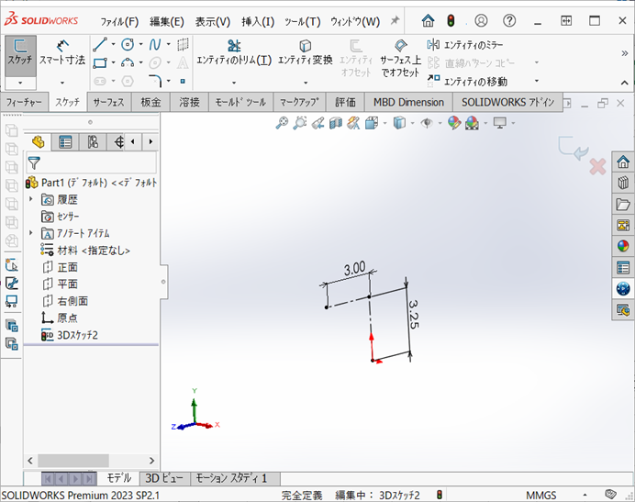Pin the menu bar with pushpin icon

click(395, 20)
